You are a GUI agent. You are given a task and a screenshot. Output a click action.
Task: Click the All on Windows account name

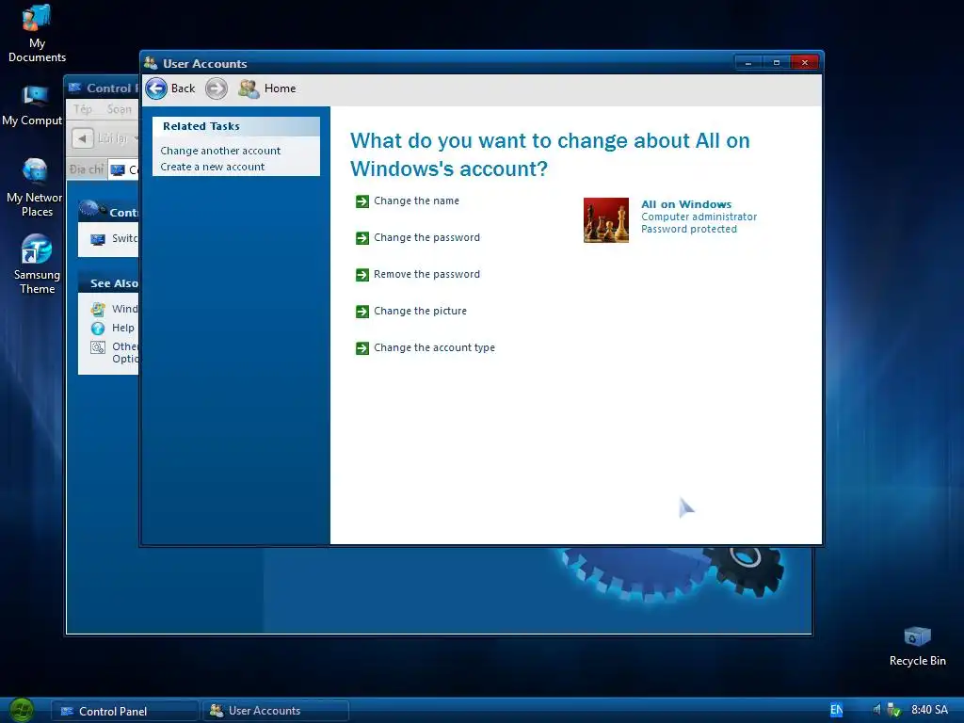click(686, 204)
